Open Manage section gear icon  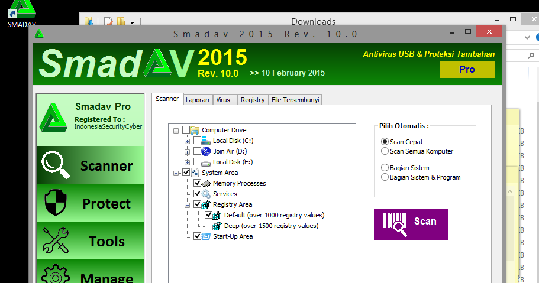[56, 274]
